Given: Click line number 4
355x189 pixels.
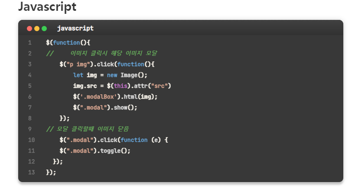Looking at the screenshot, I should coord(29,75).
